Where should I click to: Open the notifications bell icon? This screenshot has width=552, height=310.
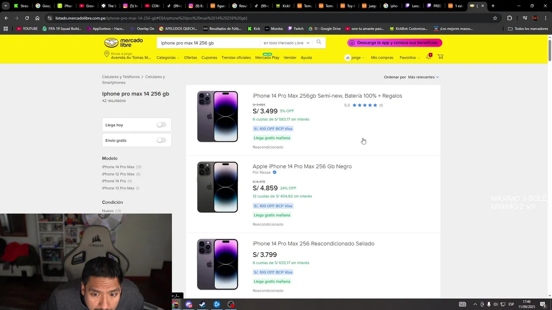(429, 56)
